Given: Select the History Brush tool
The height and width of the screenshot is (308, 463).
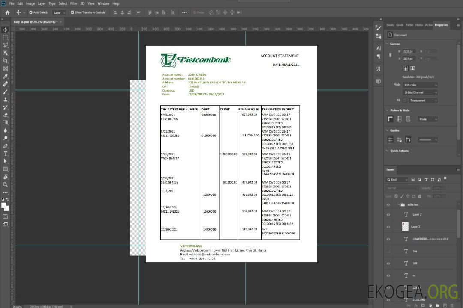Looking at the screenshot, I should (x=5, y=107).
